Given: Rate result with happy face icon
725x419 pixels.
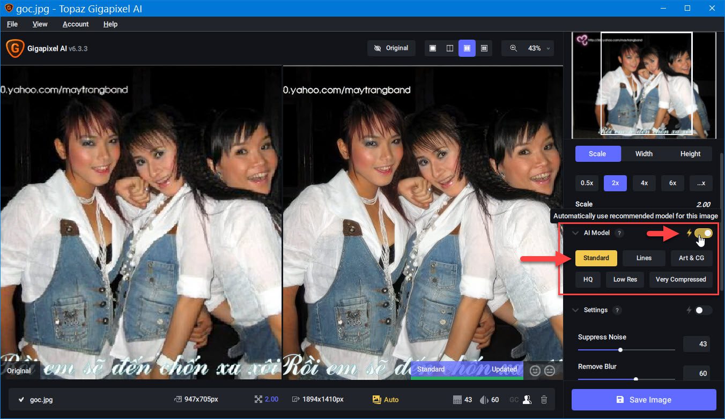Looking at the screenshot, I should 535,370.
